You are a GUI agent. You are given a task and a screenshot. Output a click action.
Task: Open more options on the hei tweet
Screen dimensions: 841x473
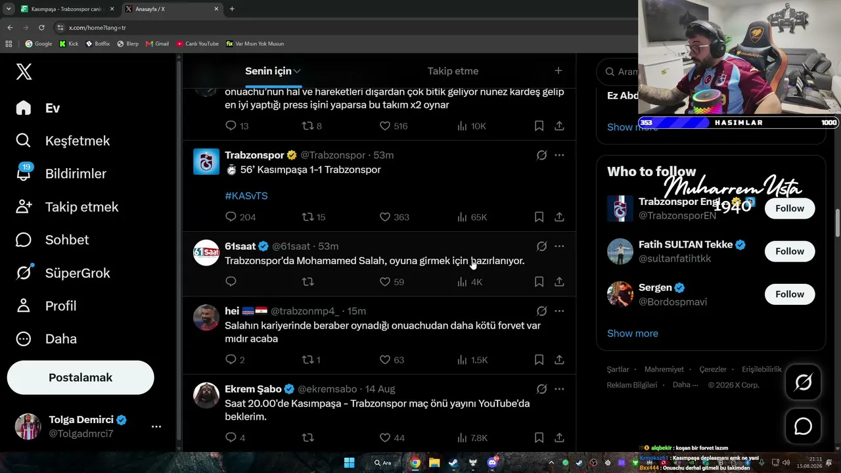[x=559, y=311]
